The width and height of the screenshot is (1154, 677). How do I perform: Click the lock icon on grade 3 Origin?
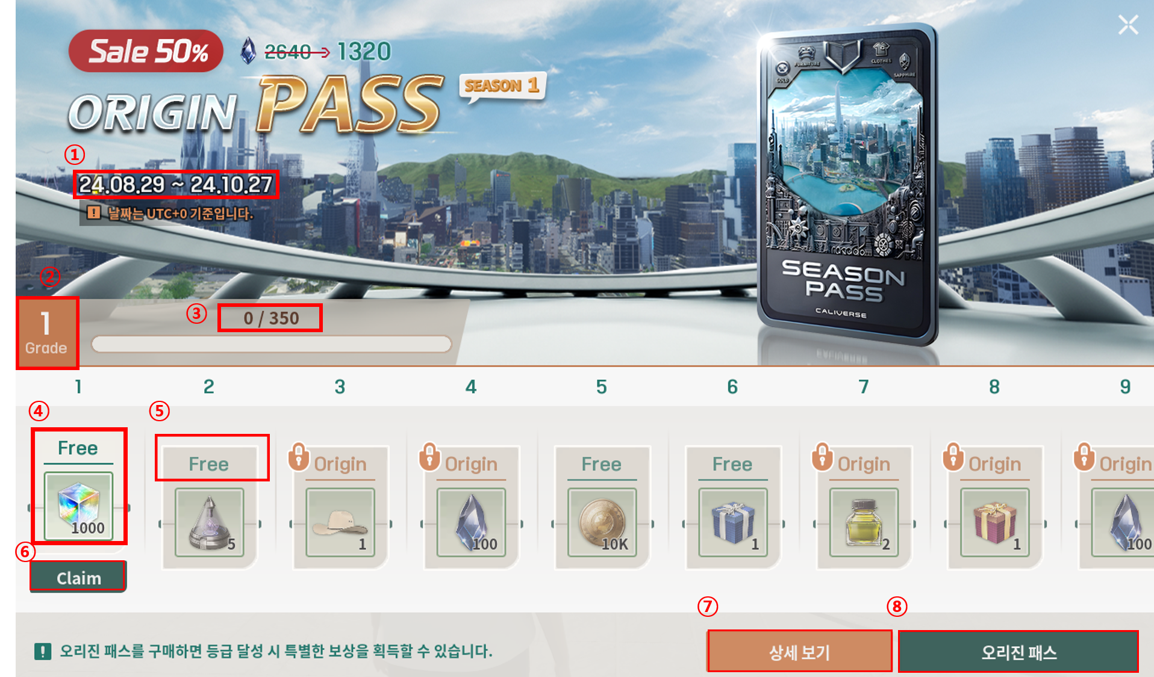pyautogui.click(x=299, y=457)
